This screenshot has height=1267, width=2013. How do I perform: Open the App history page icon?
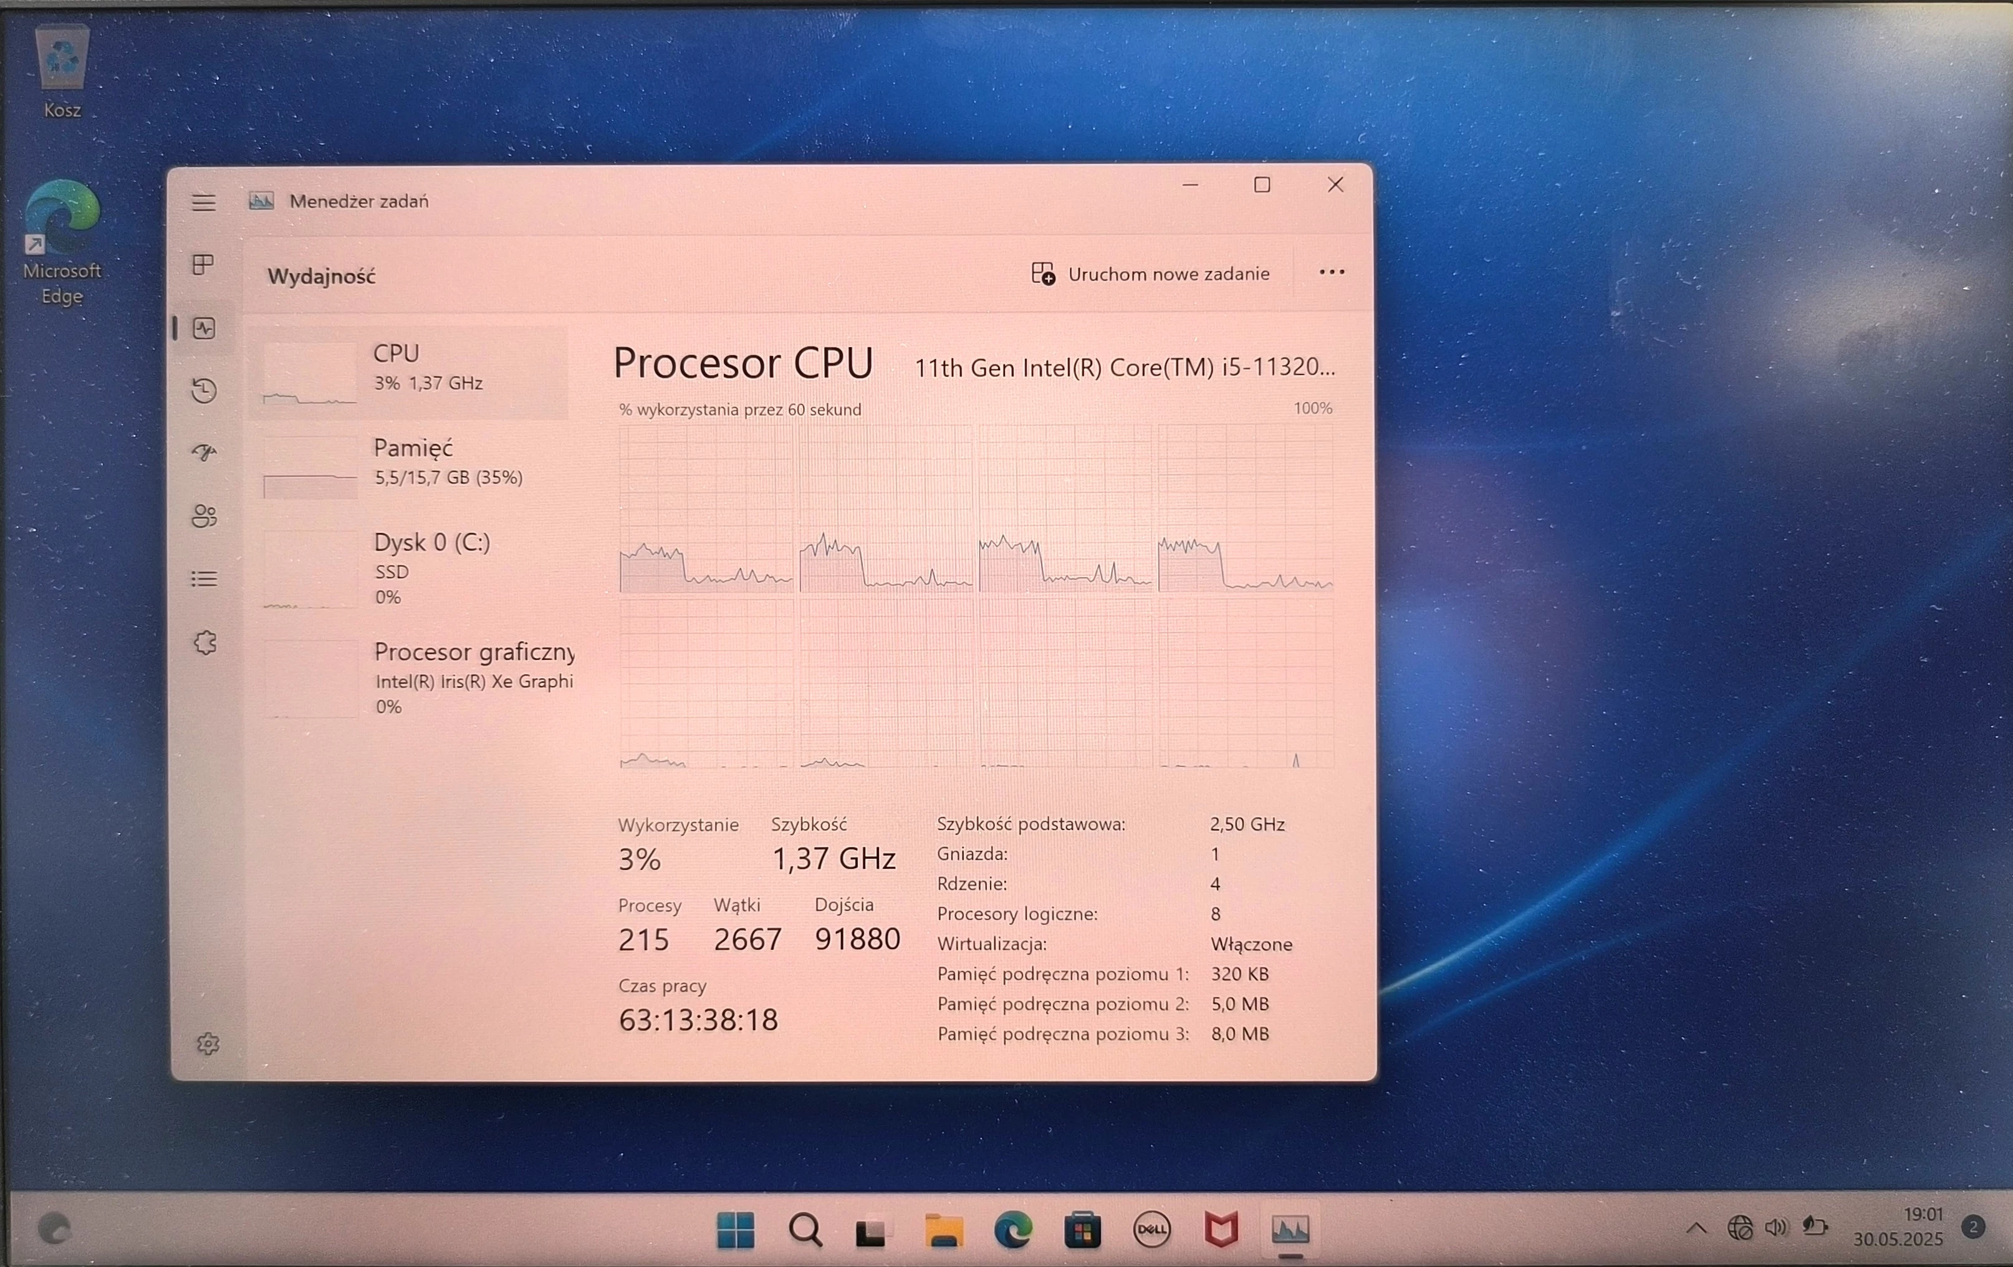tap(204, 390)
